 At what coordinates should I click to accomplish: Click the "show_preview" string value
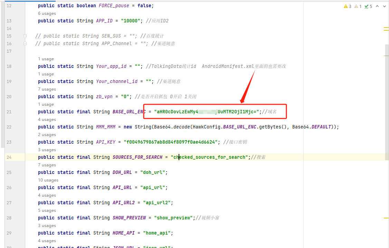click(173, 218)
